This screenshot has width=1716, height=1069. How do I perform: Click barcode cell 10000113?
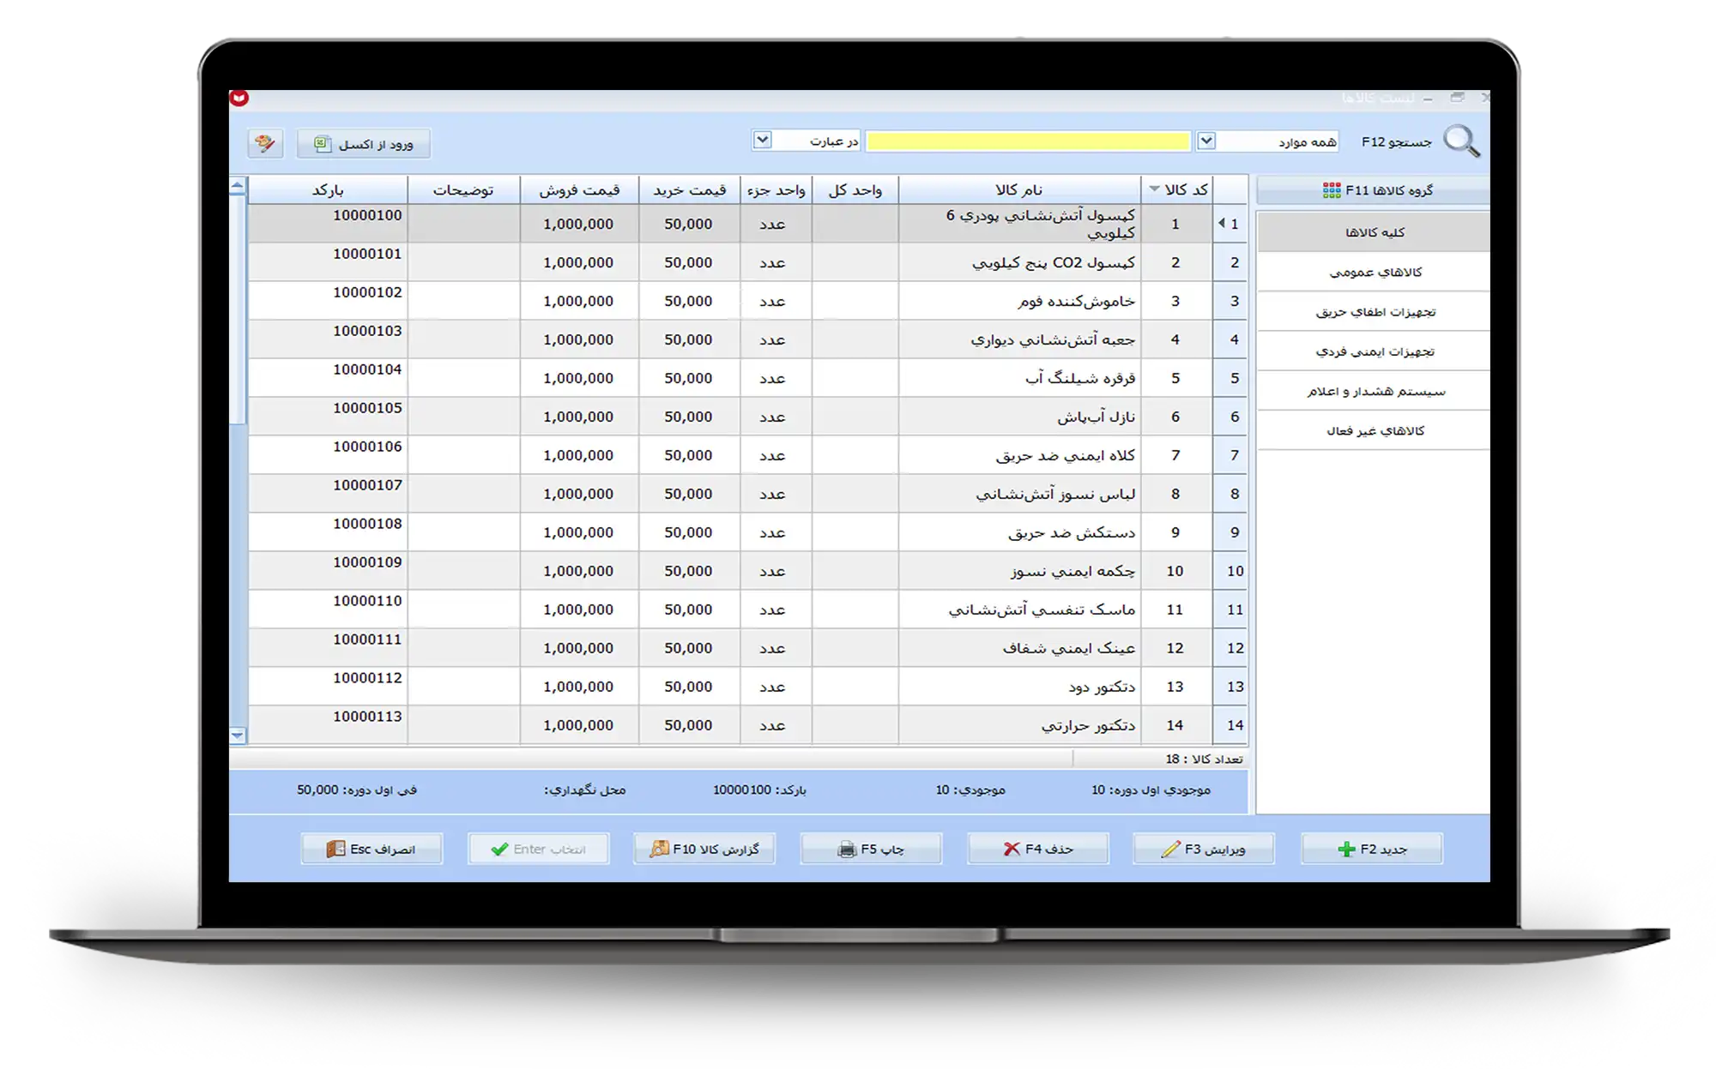[x=328, y=725]
